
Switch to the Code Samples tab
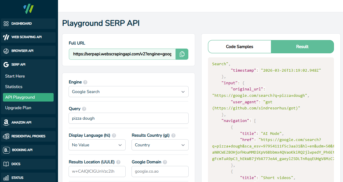coord(239,47)
